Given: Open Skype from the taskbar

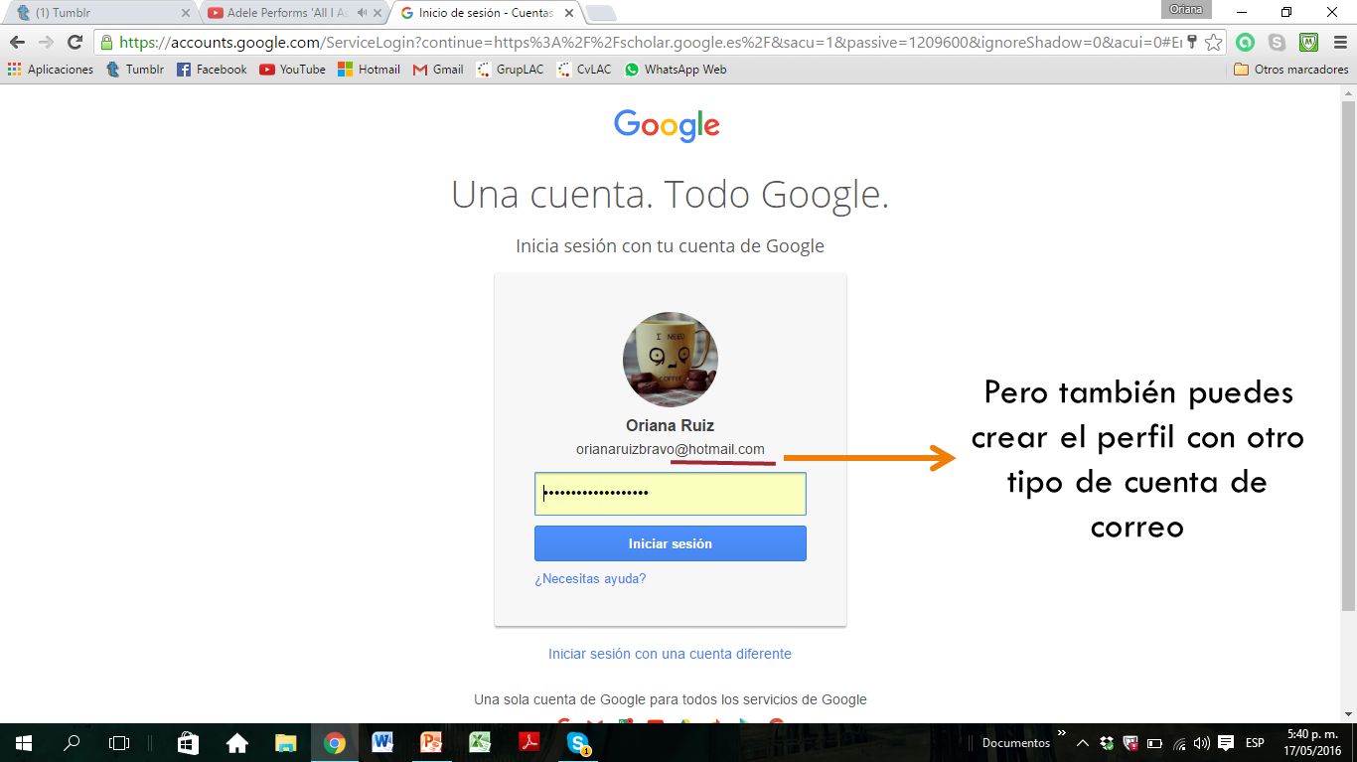Looking at the screenshot, I should (577, 742).
